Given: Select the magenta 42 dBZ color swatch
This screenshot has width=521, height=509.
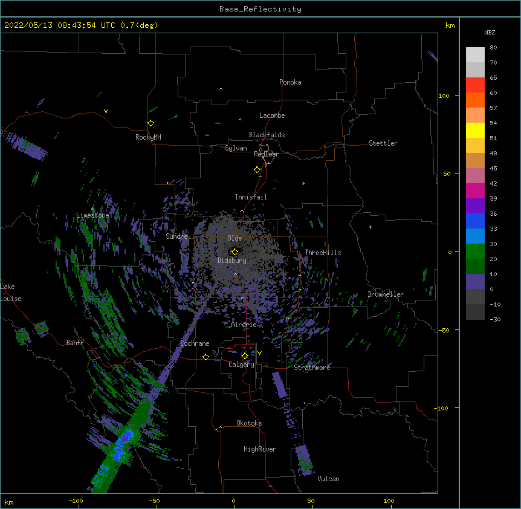Looking at the screenshot, I should click(475, 190).
